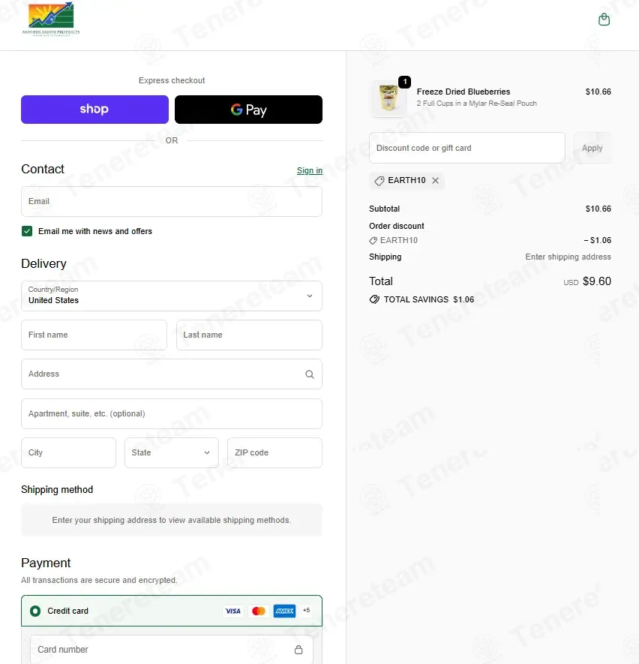Open the shopping bag cart icon

[604, 19]
